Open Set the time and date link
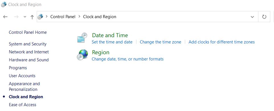The width and height of the screenshot is (274, 111). tap(112, 42)
